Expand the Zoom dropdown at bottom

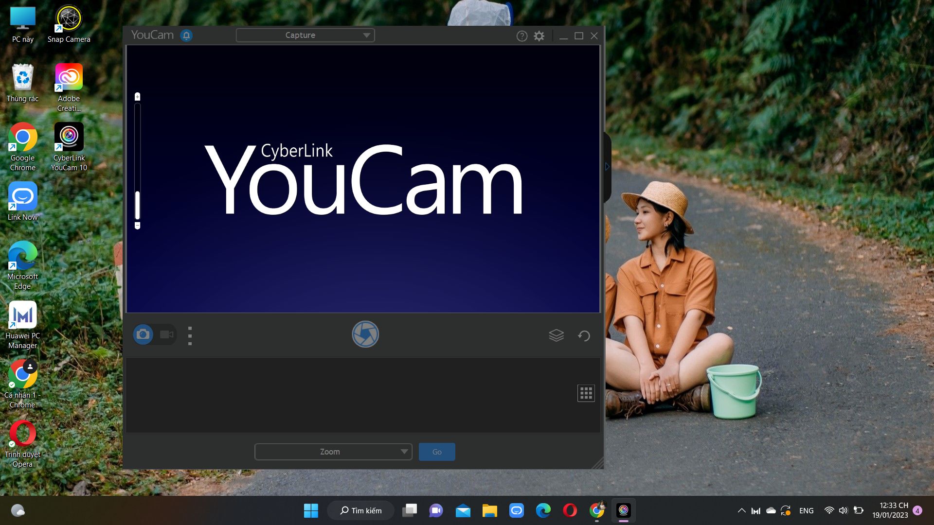point(333,452)
